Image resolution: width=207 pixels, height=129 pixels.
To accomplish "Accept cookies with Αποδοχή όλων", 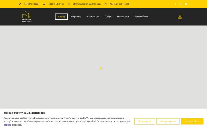I will (192, 121).
